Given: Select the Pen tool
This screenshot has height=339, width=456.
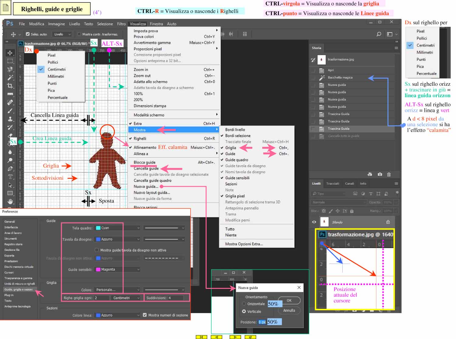Looking at the screenshot, I should pyautogui.click(x=10, y=168).
